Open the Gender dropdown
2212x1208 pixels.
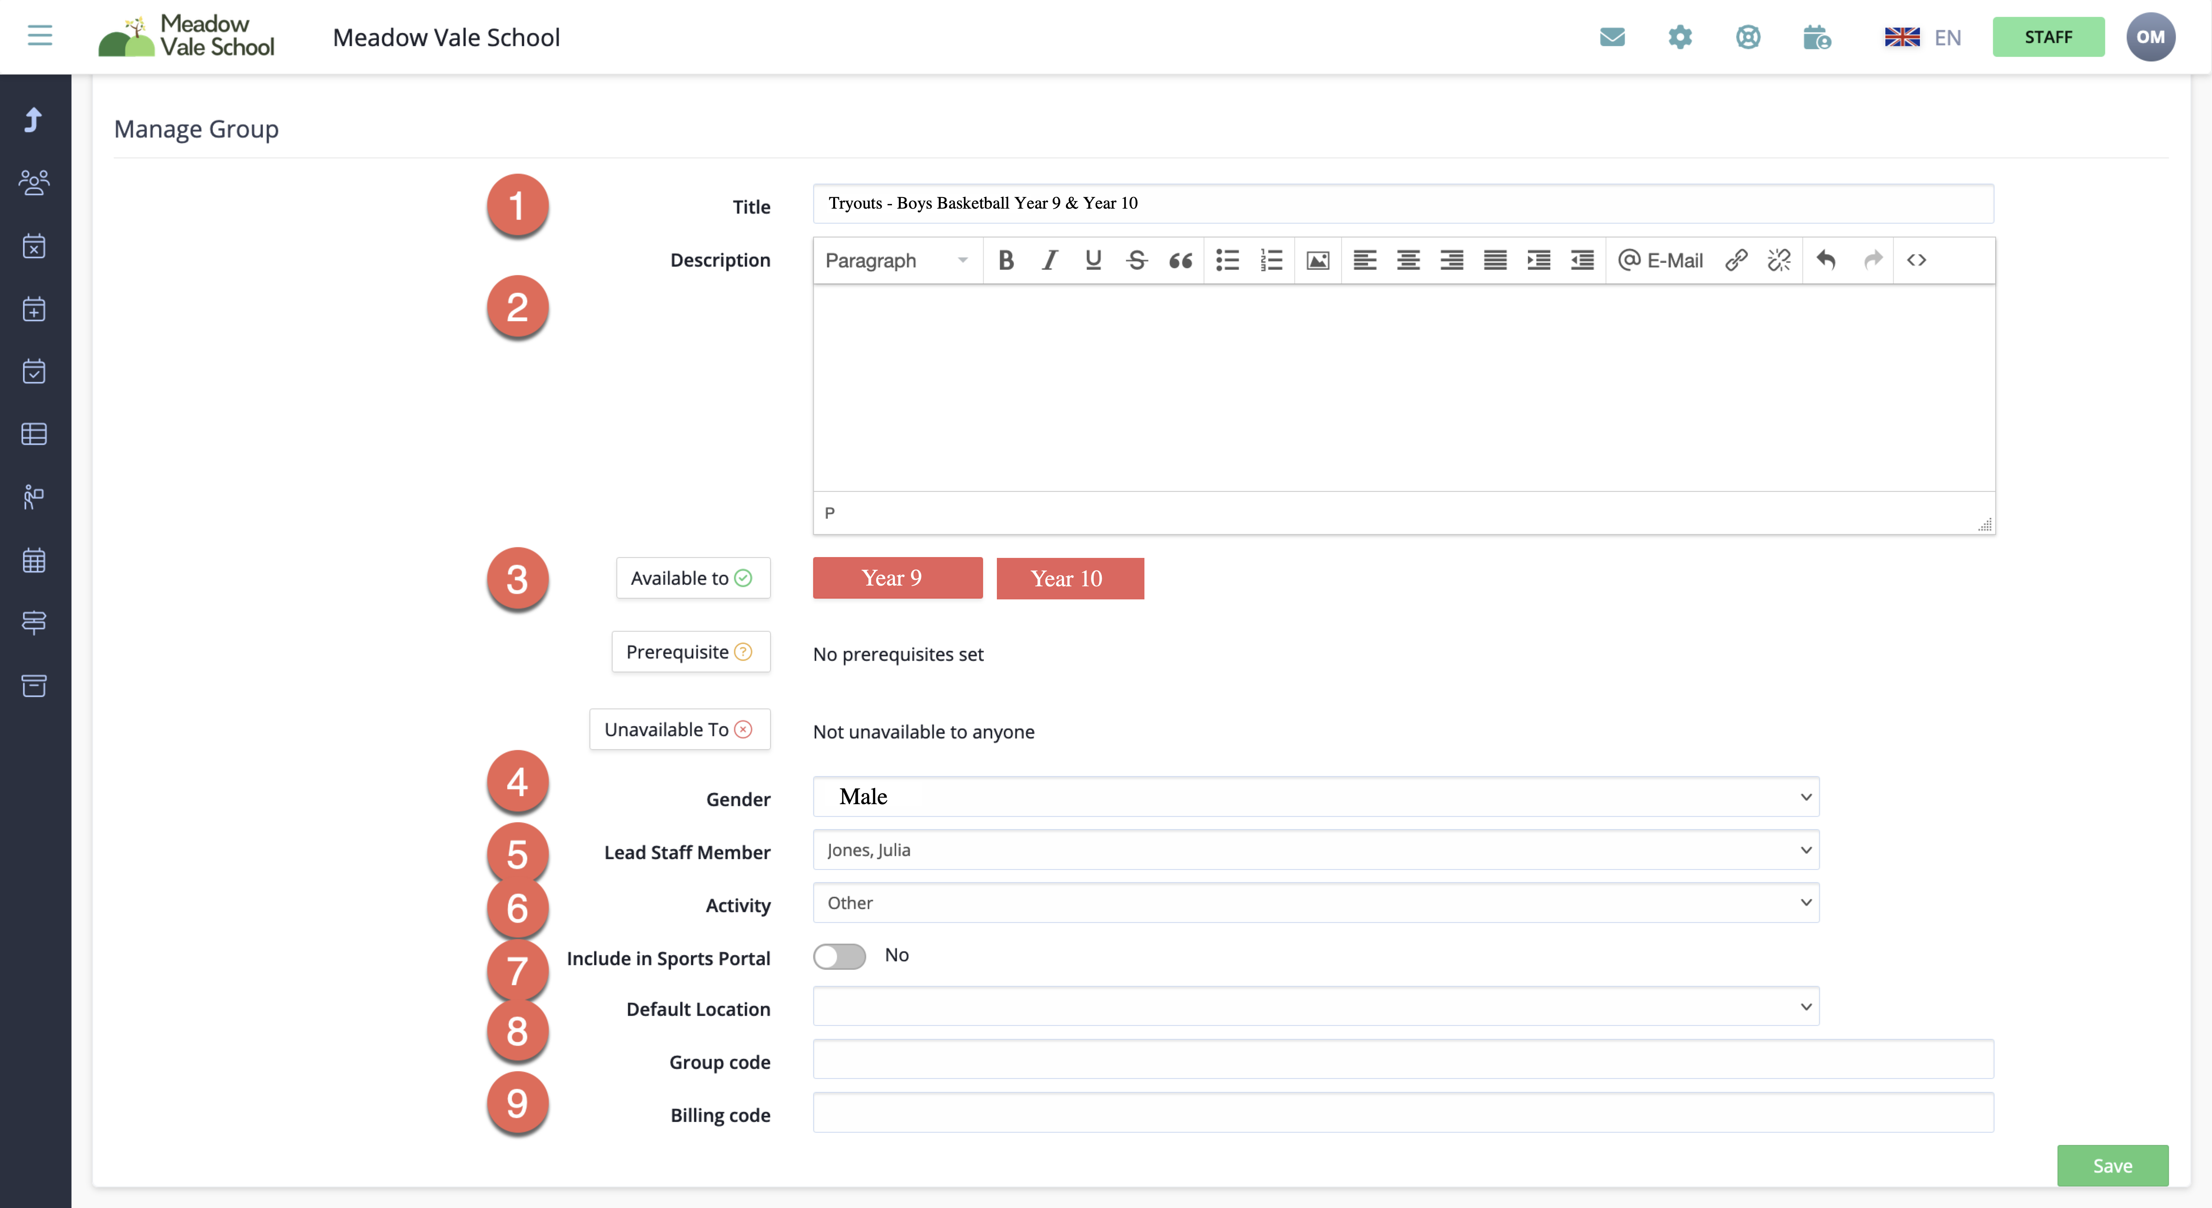point(1315,797)
